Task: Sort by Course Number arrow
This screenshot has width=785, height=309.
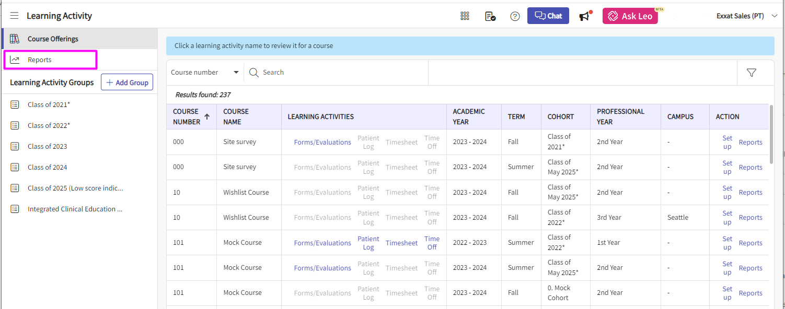Action: tap(207, 116)
